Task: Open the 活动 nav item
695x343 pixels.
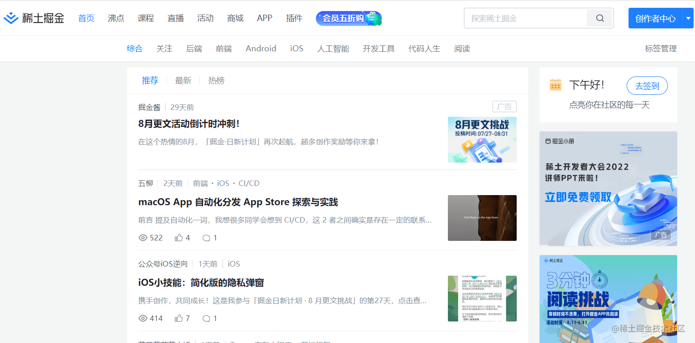Action: [205, 18]
